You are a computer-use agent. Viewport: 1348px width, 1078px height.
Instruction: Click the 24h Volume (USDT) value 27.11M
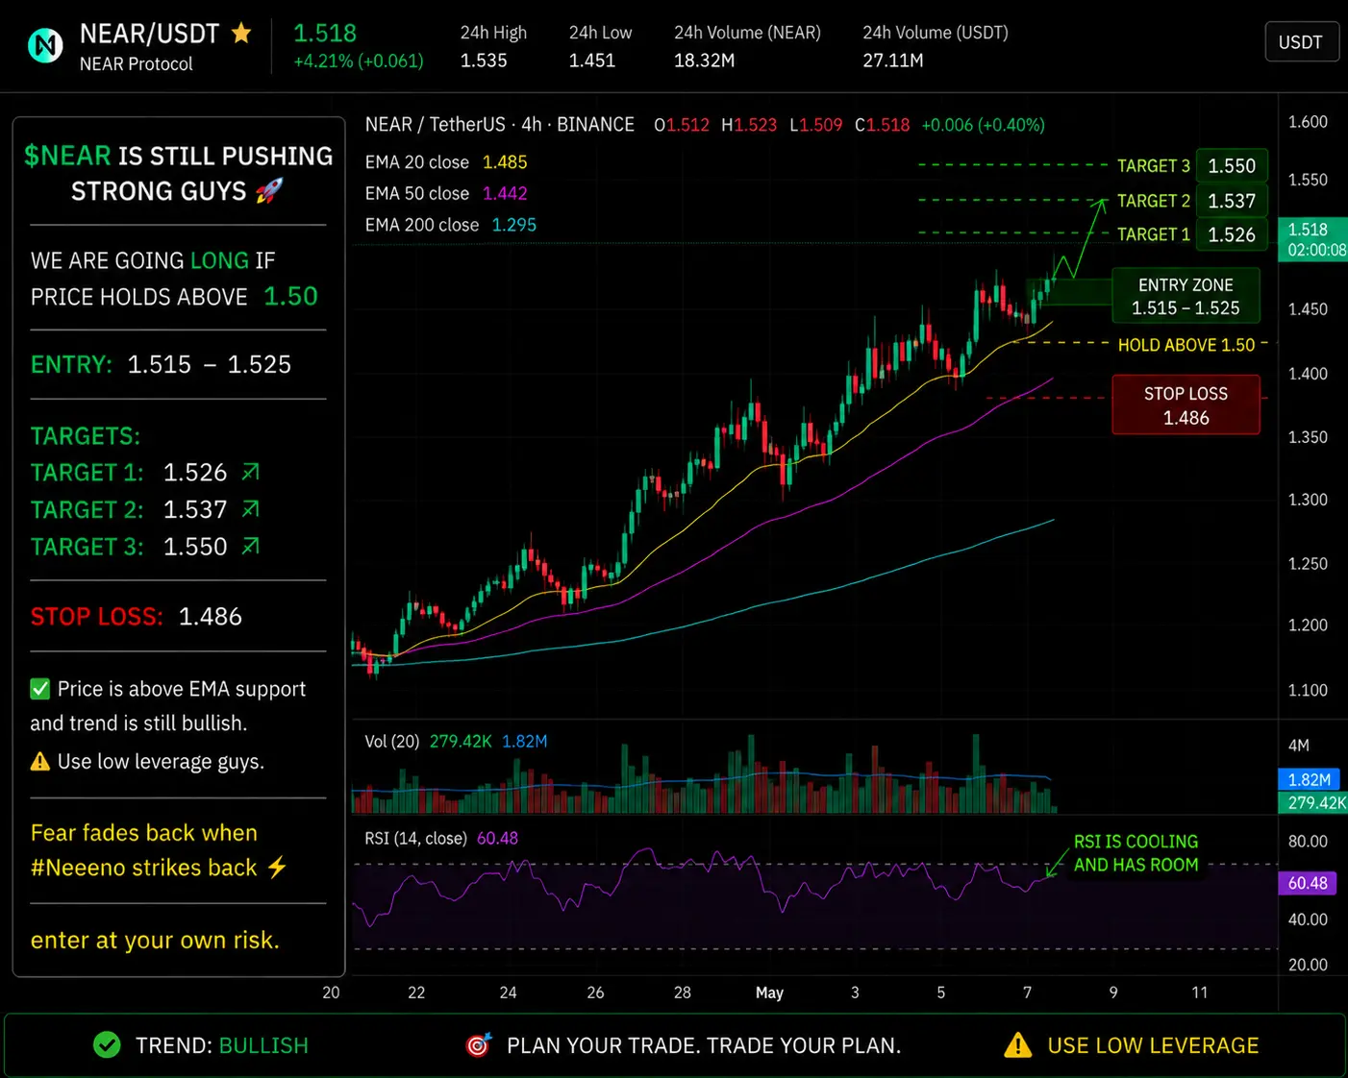(x=893, y=61)
